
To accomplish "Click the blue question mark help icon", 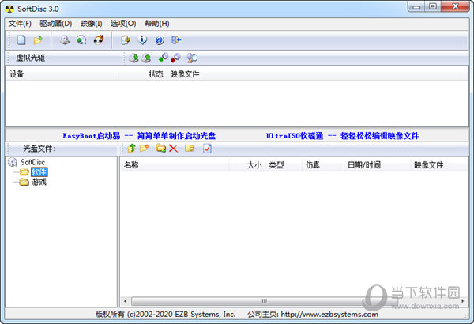I will tap(160, 40).
